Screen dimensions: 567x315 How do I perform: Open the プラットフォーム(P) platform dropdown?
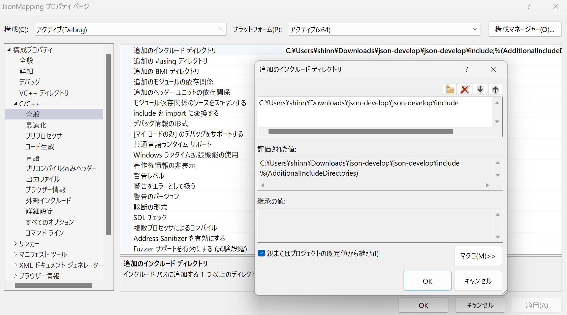[x=475, y=29]
